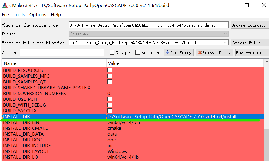Select the INSTALL_DIR_DATA entry
Screen dimensions: 269x161
point(23,134)
